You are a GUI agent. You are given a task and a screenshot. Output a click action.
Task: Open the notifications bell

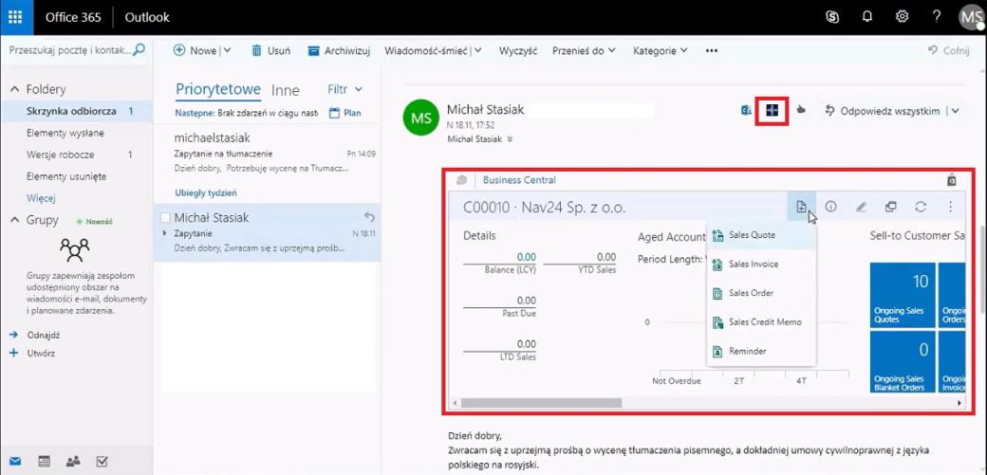click(x=866, y=17)
